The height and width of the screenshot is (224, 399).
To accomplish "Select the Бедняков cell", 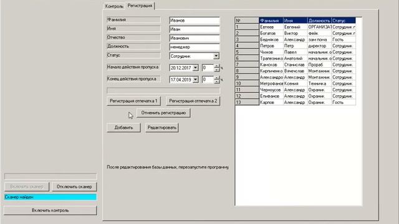I will pos(271,40).
